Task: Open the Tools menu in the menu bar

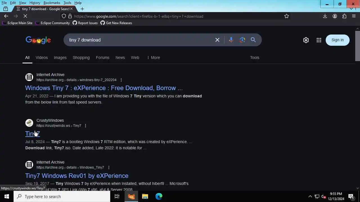Action: click(67, 3)
